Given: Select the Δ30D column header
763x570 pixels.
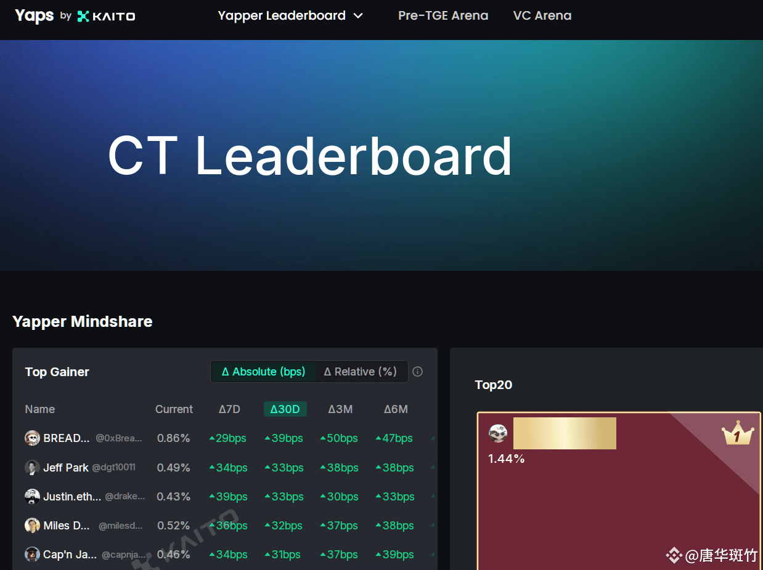Looking at the screenshot, I should (x=285, y=409).
